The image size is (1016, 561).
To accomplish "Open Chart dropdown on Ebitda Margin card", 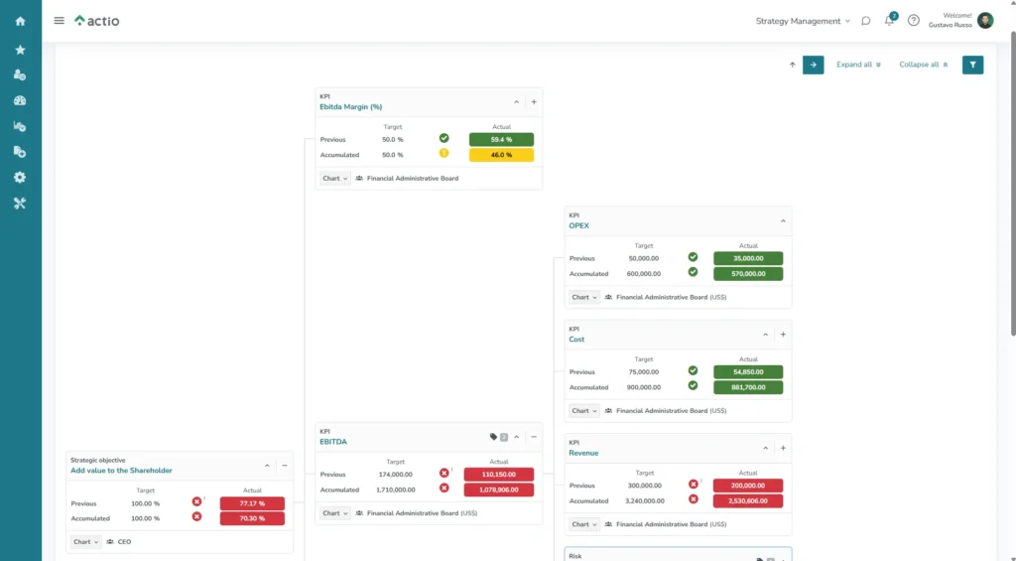I will click(334, 179).
